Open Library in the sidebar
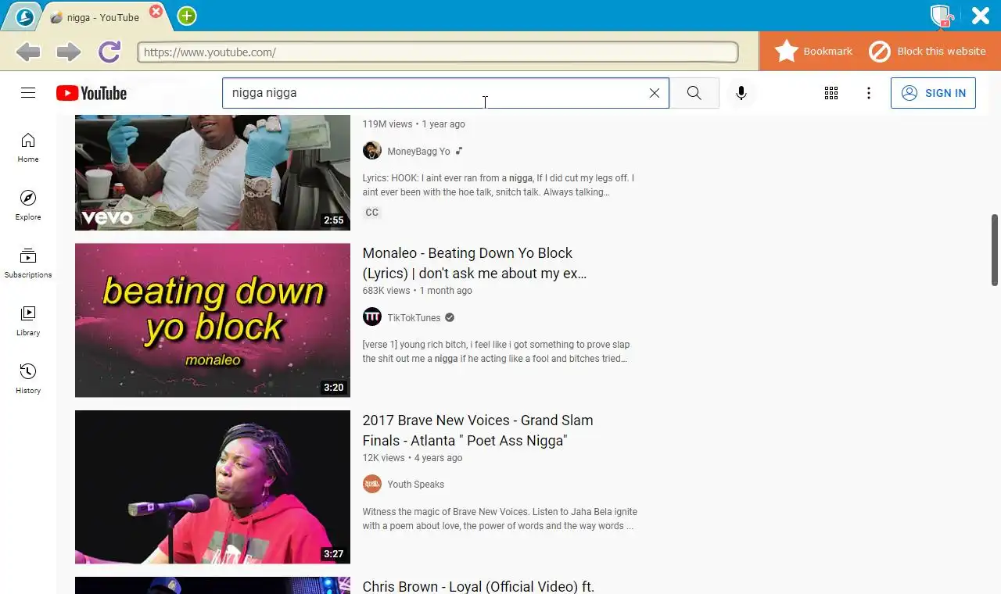 (x=28, y=321)
